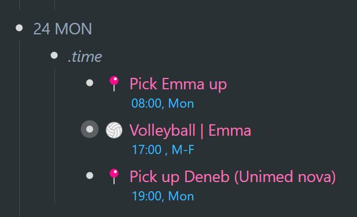The image size is (357, 217).
Task: Select the .time node text
Action: point(85,57)
